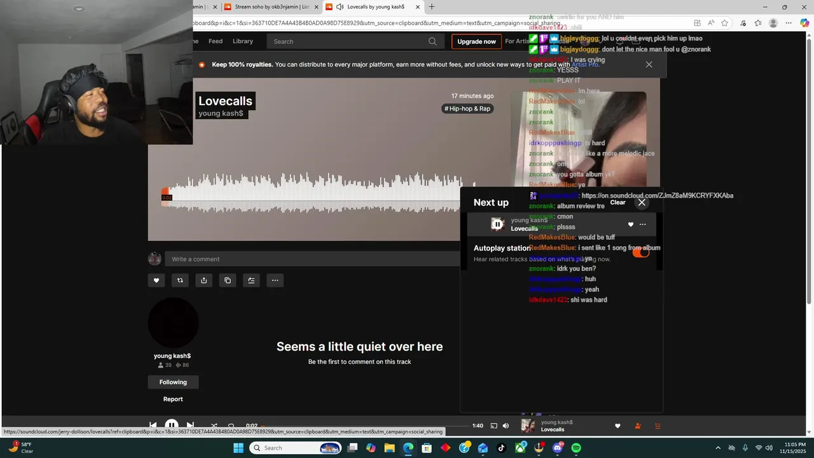Click the track thumbnail in the bottom player bar
The height and width of the screenshot is (458, 814).
528,426
